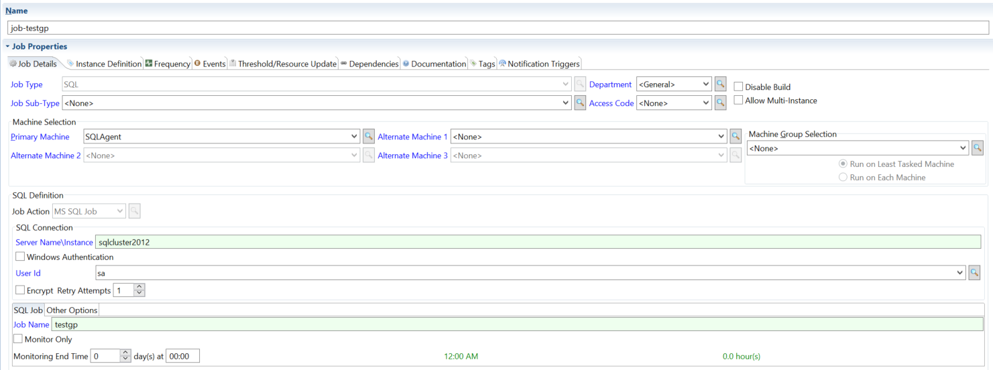The image size is (993, 370).
Task: Open the Notification Triggers tab
Action: point(540,64)
